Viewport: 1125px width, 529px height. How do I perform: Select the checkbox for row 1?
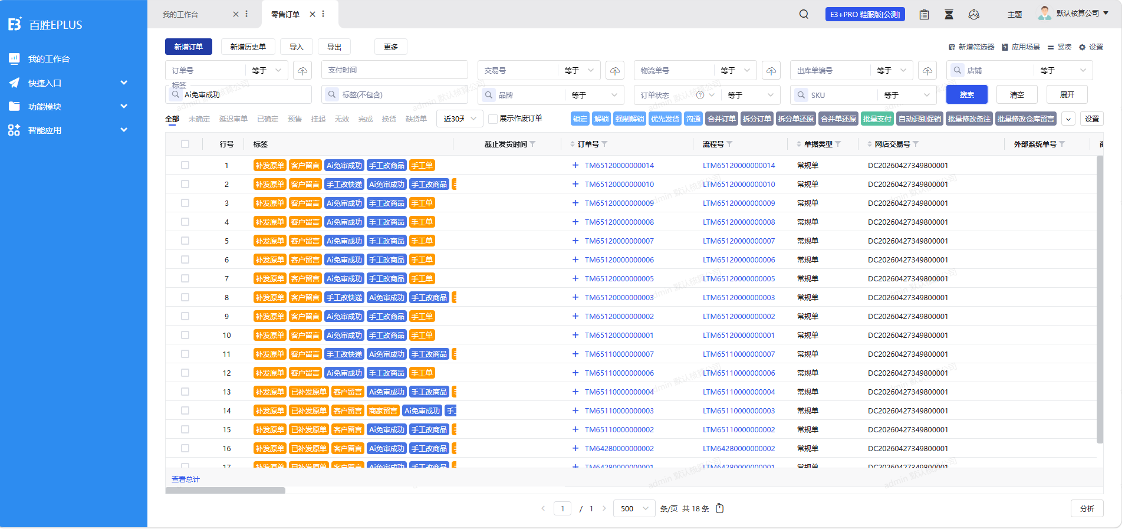click(x=185, y=165)
